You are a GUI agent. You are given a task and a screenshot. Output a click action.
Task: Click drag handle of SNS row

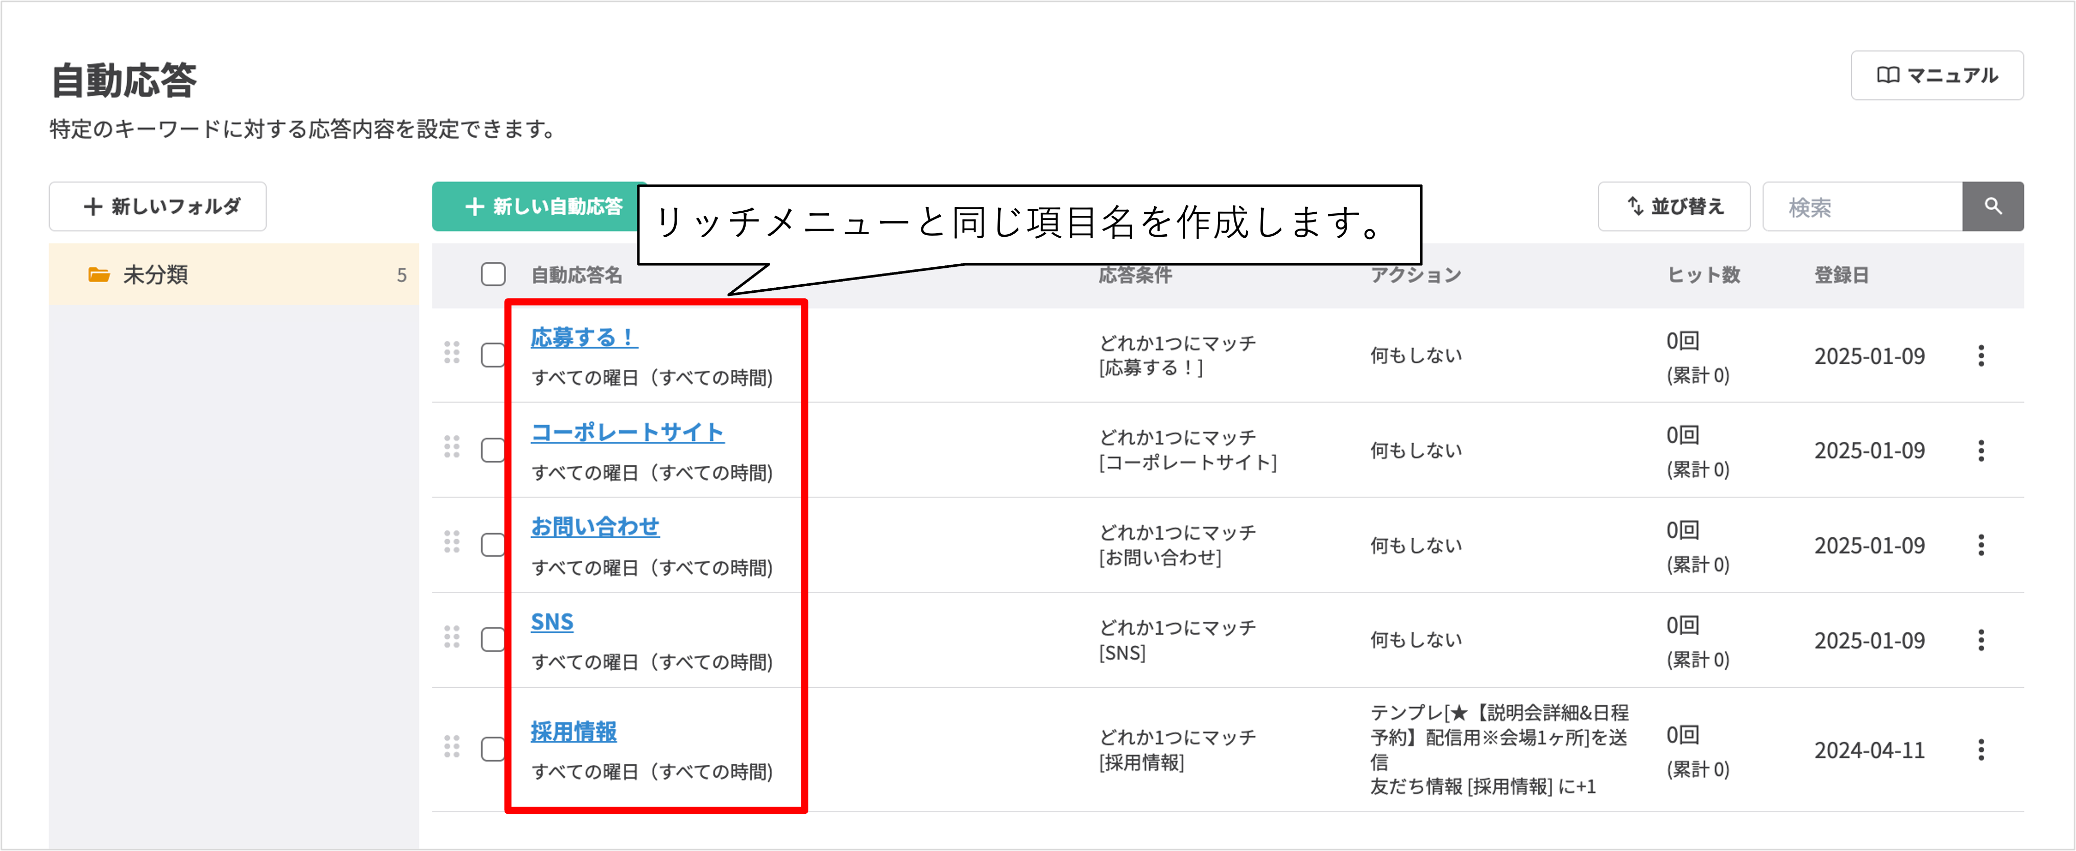[x=452, y=637]
